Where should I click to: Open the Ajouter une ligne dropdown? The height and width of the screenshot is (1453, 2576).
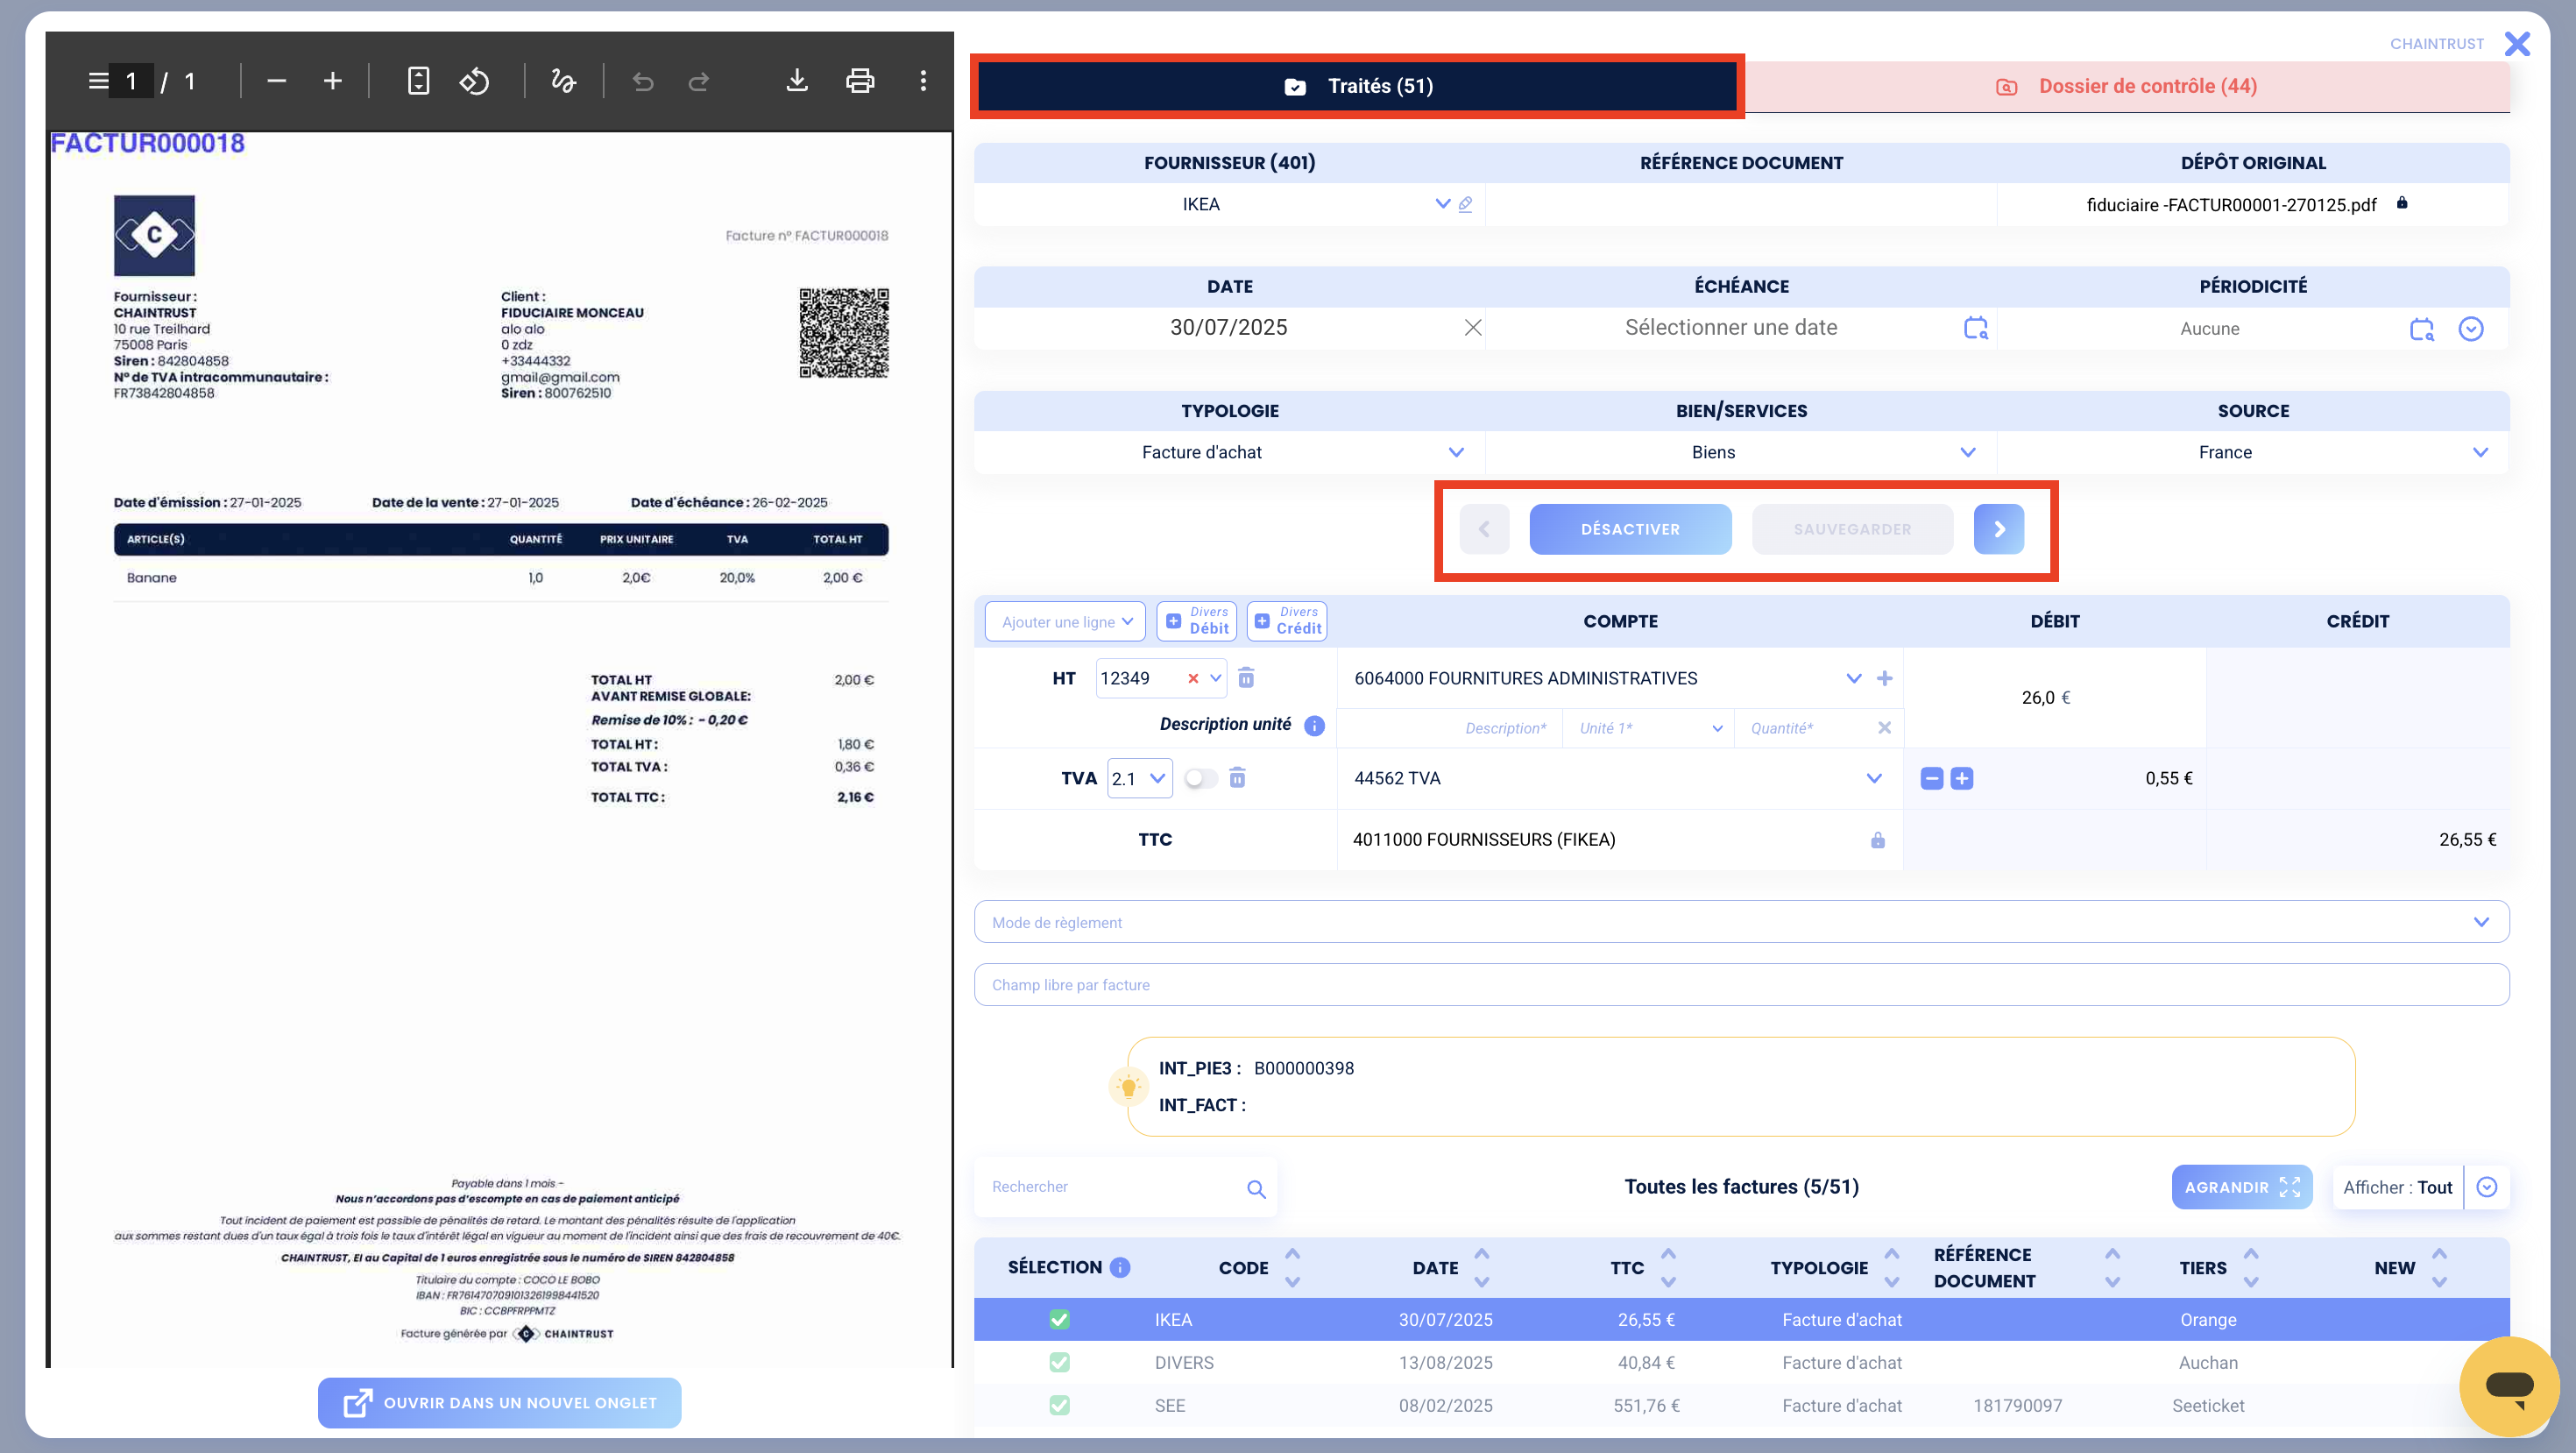pyautogui.click(x=1065, y=621)
